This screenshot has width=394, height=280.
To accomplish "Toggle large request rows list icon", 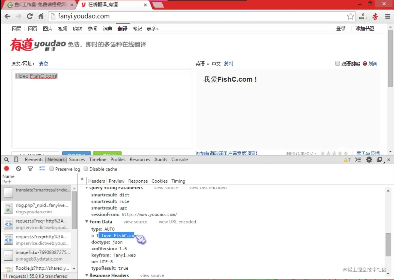I will [42, 169].
